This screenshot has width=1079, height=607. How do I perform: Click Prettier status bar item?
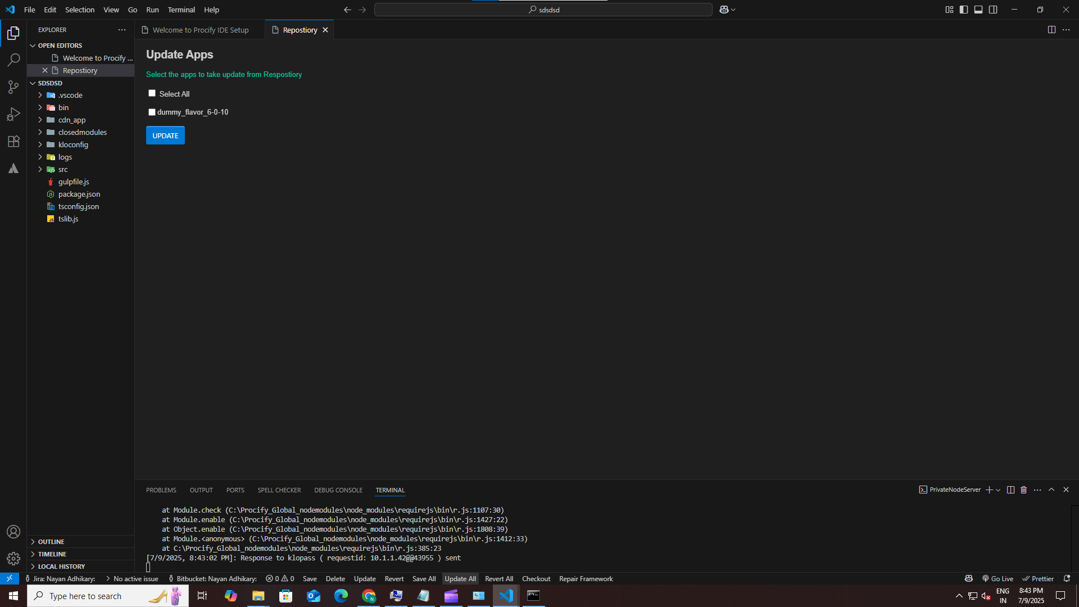tap(1038, 578)
